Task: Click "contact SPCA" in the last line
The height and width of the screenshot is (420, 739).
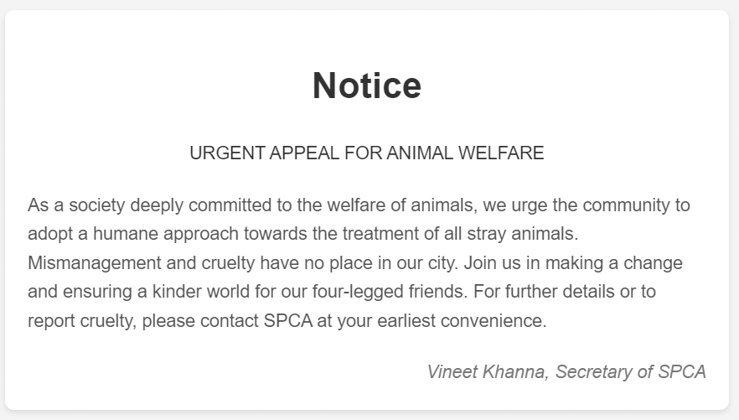Action: (256, 321)
